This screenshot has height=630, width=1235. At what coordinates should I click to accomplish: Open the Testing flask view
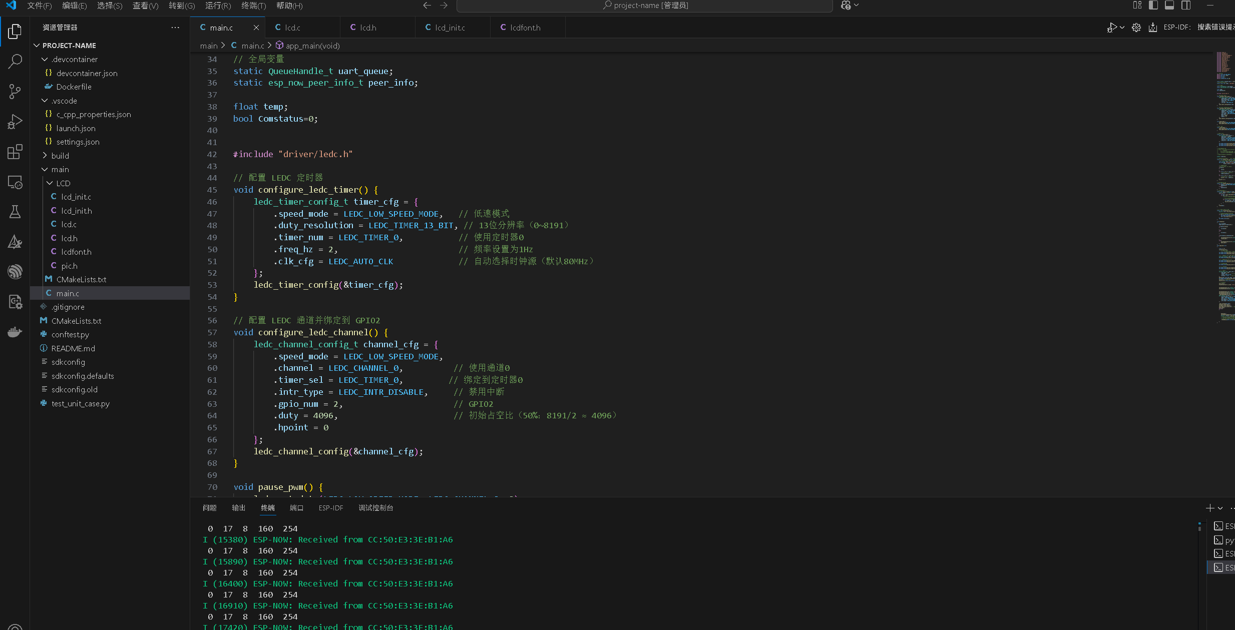[x=15, y=212]
